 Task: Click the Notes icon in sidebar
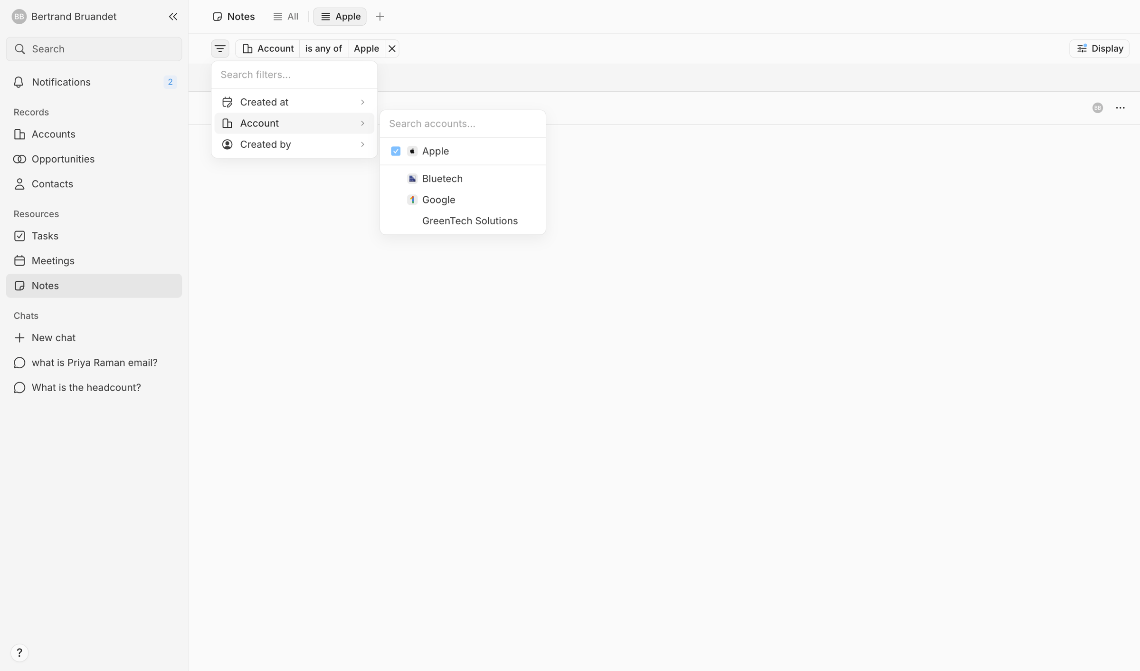pos(19,286)
